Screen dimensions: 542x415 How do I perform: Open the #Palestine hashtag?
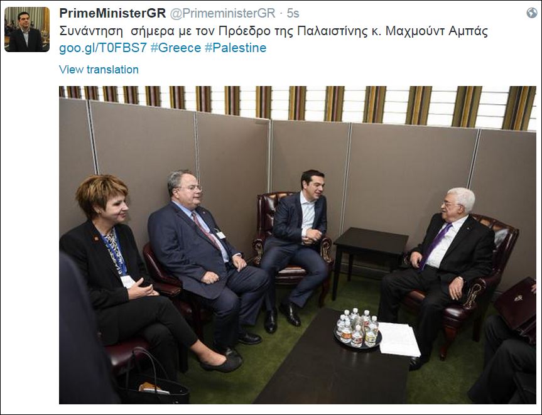click(236, 48)
